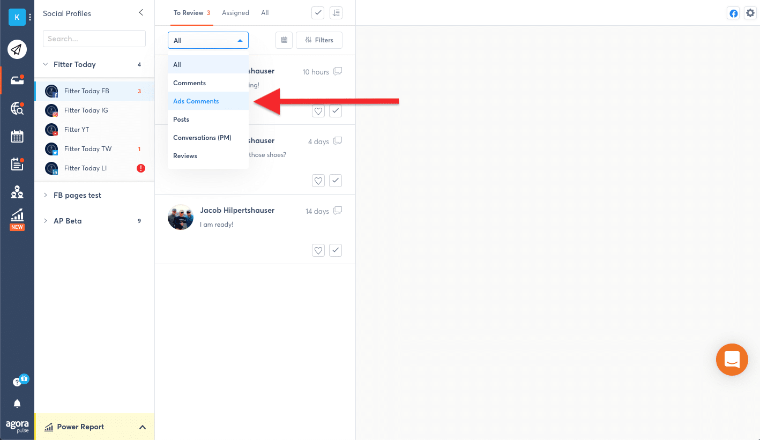Choose Reviews in the dropdown list

[208, 156]
